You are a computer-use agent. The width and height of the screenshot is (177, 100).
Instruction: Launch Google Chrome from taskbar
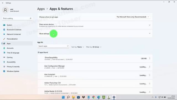[x=93, y=97]
